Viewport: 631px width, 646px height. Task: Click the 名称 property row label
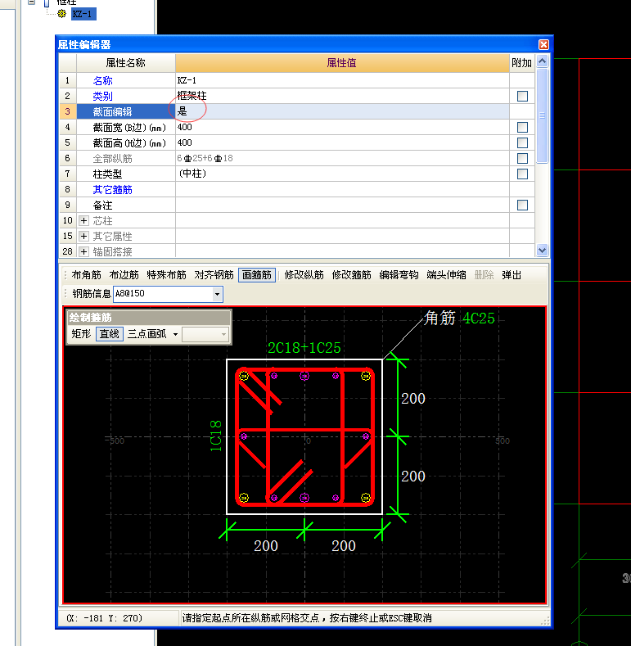click(x=102, y=80)
